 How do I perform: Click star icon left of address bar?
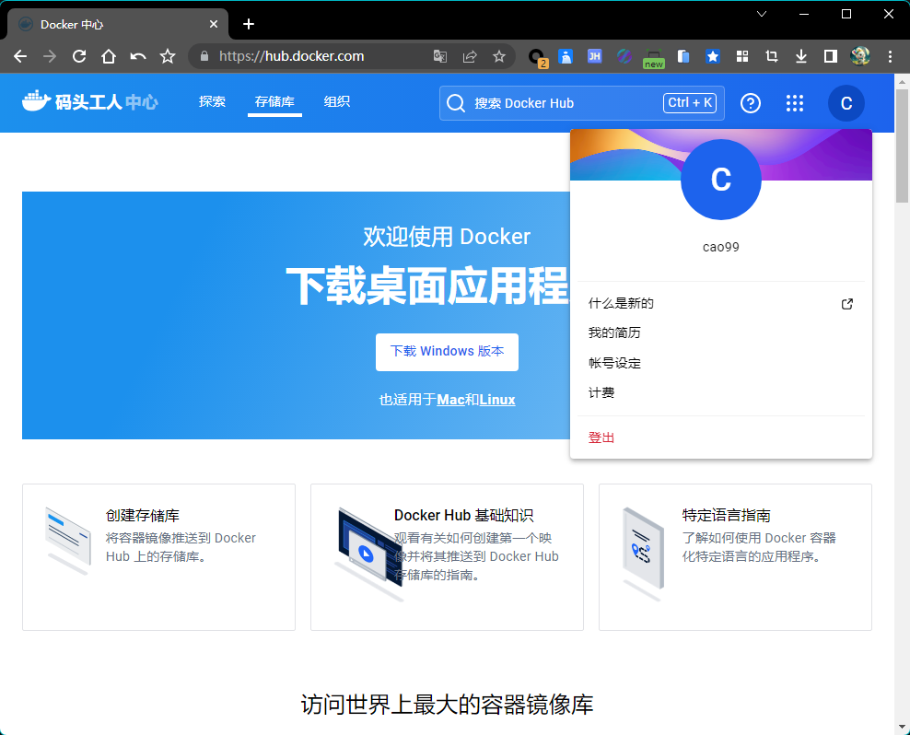pos(168,56)
